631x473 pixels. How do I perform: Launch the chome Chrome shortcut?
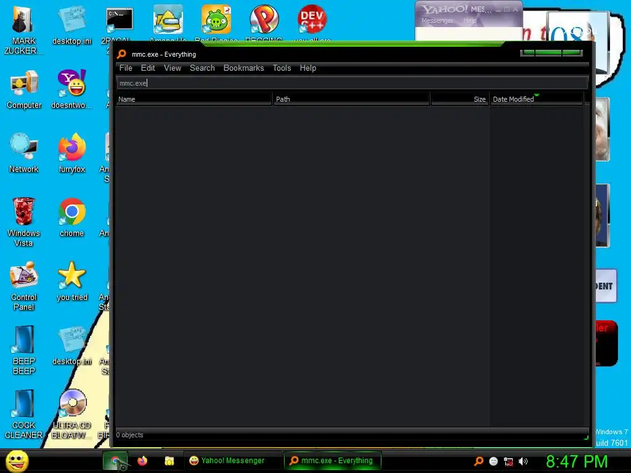pos(71,217)
